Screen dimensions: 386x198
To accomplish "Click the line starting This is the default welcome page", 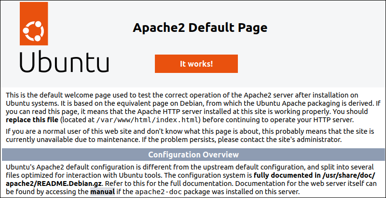I will (182, 95).
